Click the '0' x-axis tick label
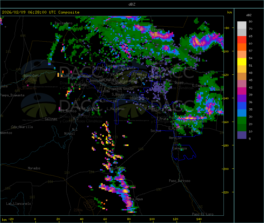The height and width of the screenshot is (223, 264). pos(35,219)
